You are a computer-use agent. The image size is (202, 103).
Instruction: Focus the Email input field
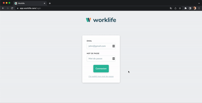(x=99, y=46)
